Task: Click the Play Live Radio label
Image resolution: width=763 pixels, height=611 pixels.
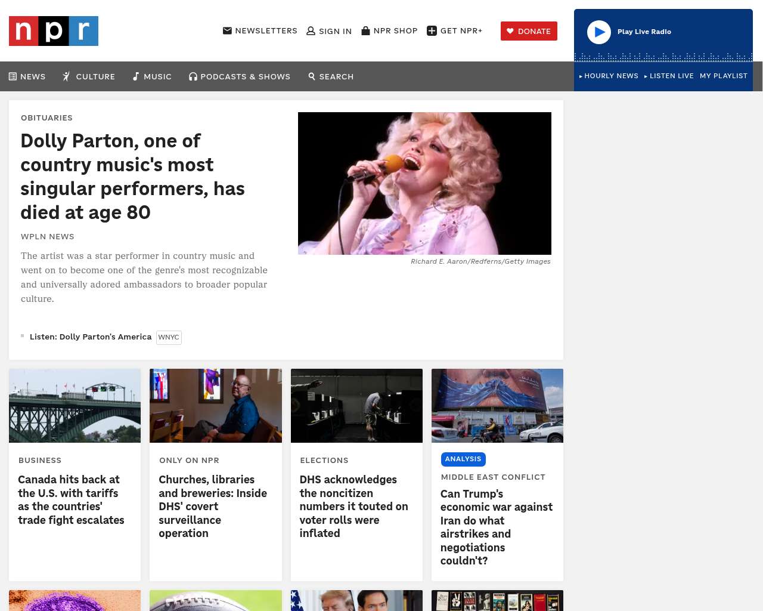Action: (644, 32)
